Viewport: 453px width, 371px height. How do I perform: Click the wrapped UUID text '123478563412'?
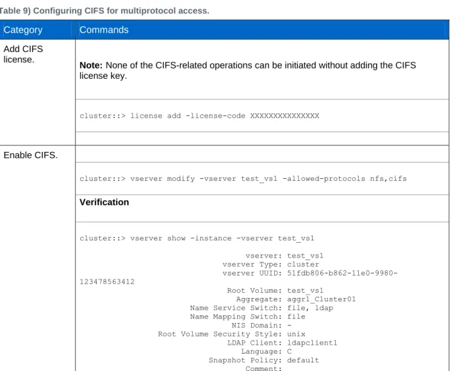click(107, 282)
